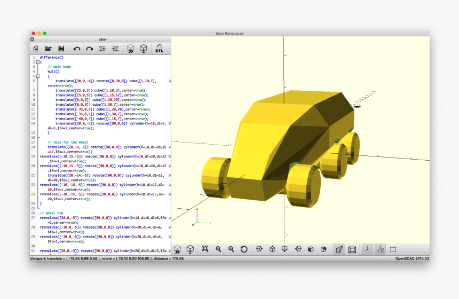Toggle Show Edges
The width and height of the screenshot is (459, 299).
[x=393, y=249]
